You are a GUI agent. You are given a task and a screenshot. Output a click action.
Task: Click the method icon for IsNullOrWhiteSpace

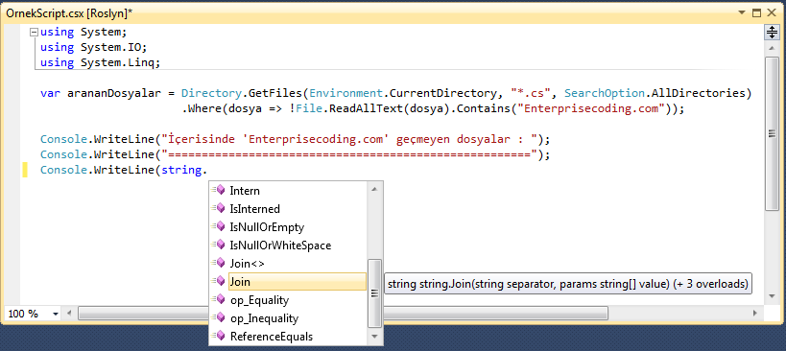(x=219, y=245)
